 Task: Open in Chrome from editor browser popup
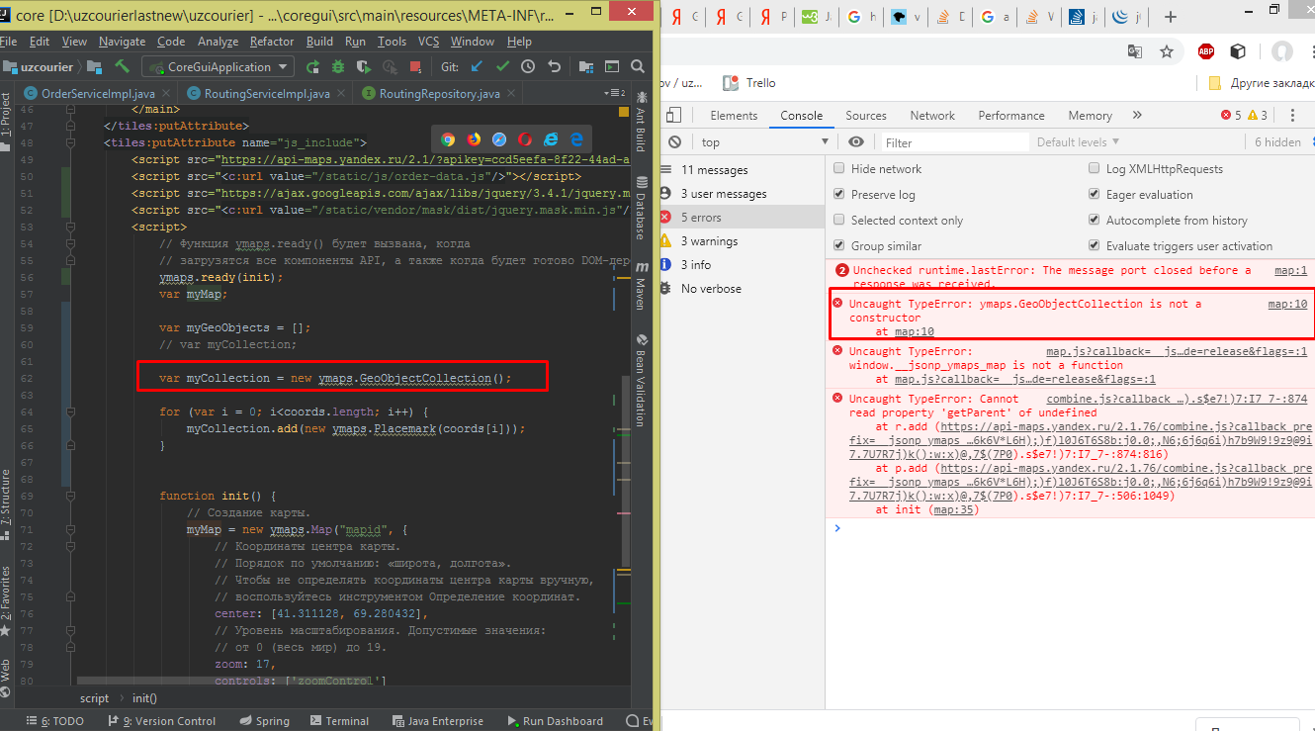[x=448, y=139]
